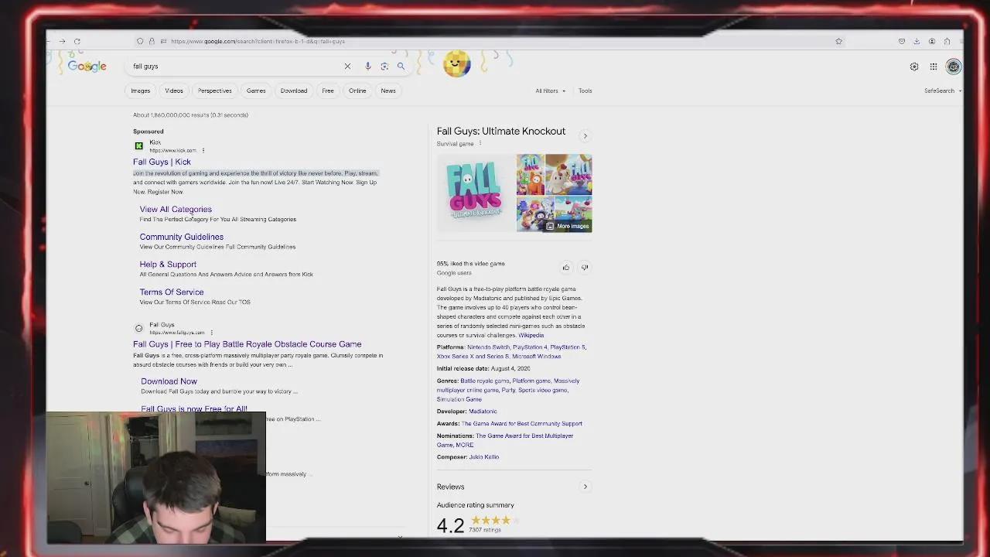
Task: Select the News filter chip
Action: coord(388,91)
